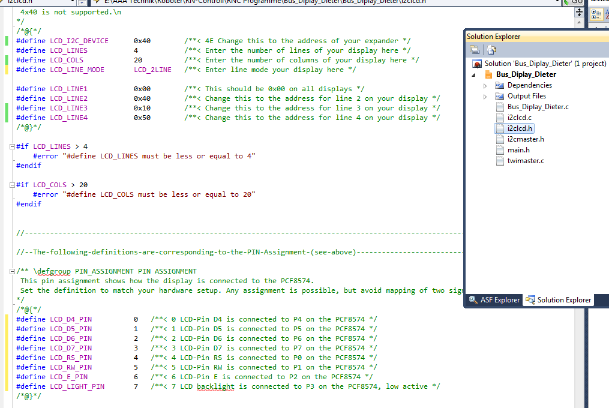Click the LCD_D4_PIN define name

point(71,319)
